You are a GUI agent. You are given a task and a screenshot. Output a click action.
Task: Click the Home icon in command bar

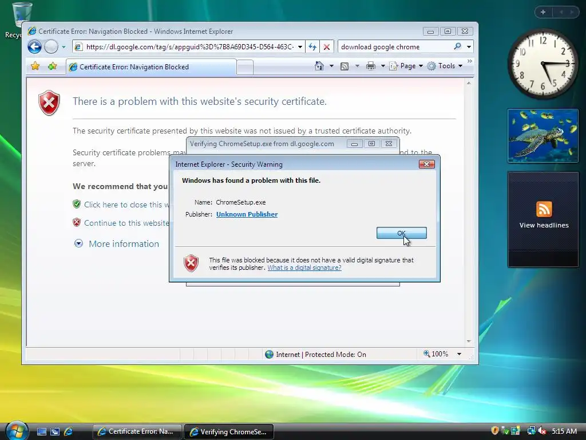coord(319,66)
